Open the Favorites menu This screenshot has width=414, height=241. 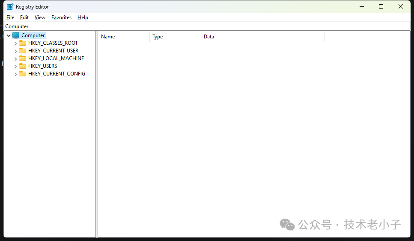[x=61, y=17]
